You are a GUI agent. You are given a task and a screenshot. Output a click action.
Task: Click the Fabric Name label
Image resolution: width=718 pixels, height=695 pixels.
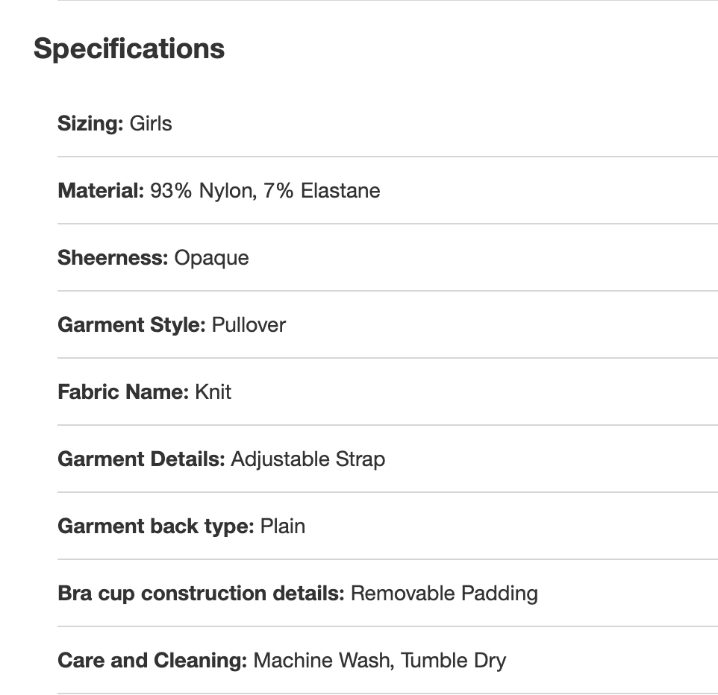[123, 391]
